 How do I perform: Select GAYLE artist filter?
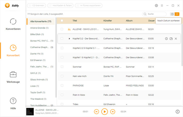coord(35,73)
